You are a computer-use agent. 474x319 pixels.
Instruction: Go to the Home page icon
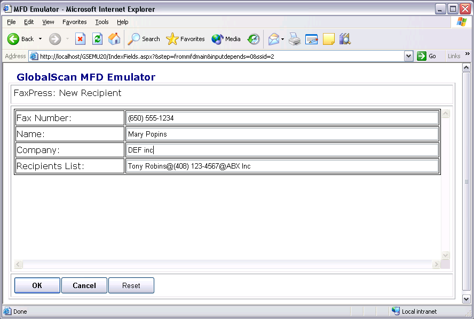pyautogui.click(x=114, y=39)
